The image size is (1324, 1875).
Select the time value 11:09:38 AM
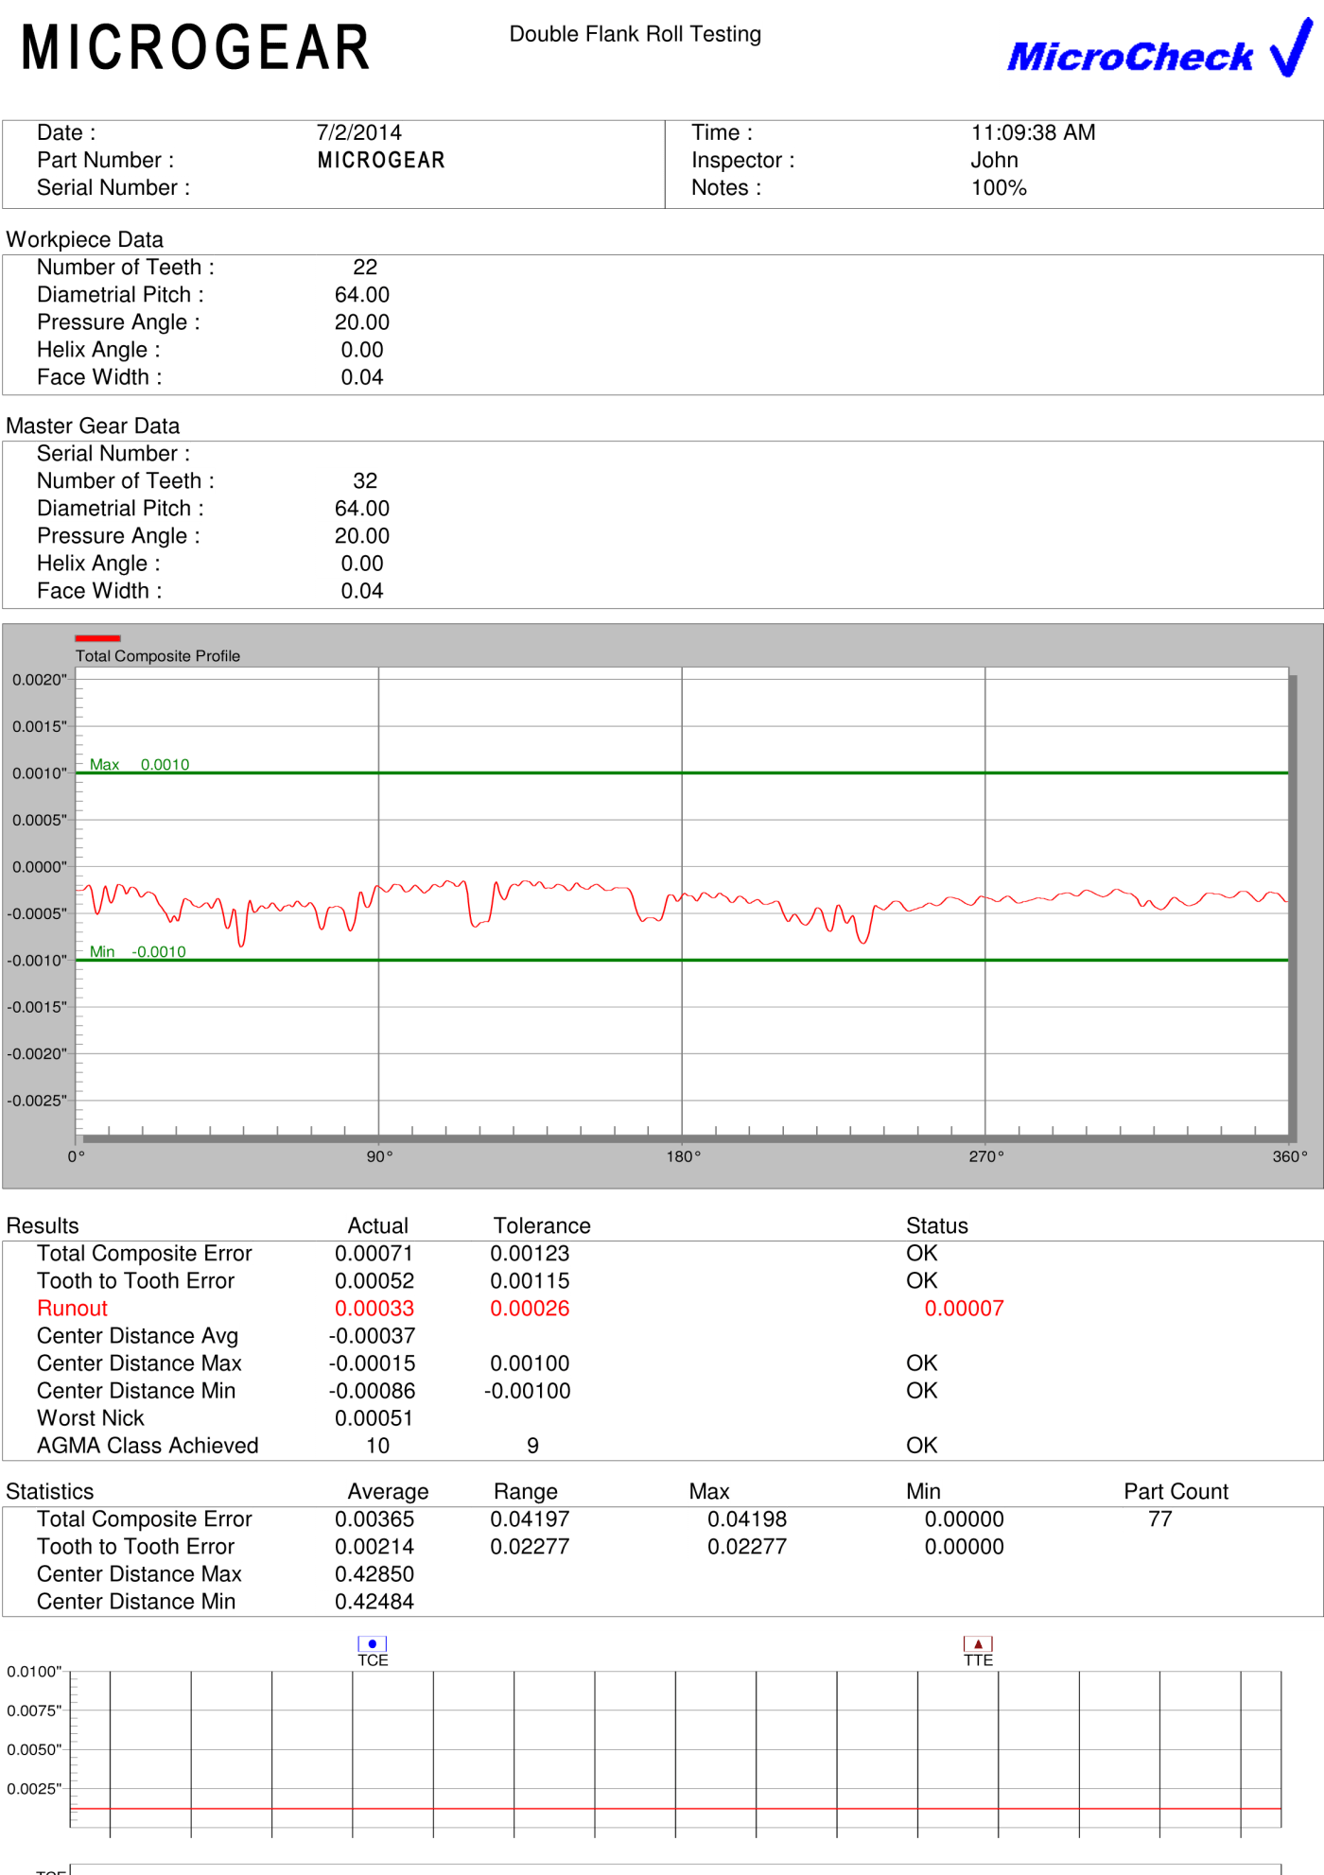click(x=1033, y=132)
